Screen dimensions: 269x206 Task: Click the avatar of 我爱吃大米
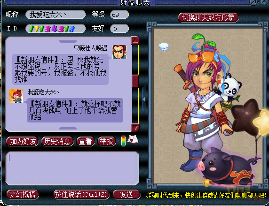click(16, 96)
